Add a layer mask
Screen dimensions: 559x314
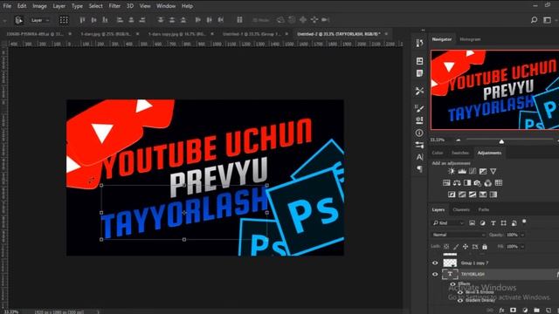coord(513,311)
